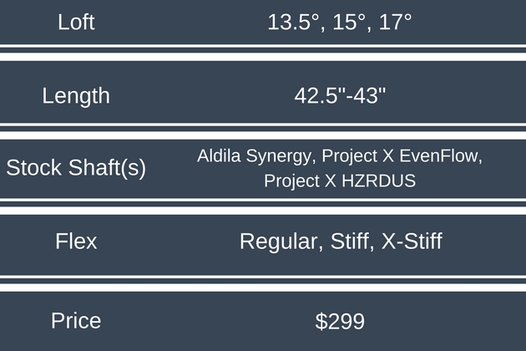526x351 pixels.
Task: Select the 15° loft value
Action: point(345,22)
